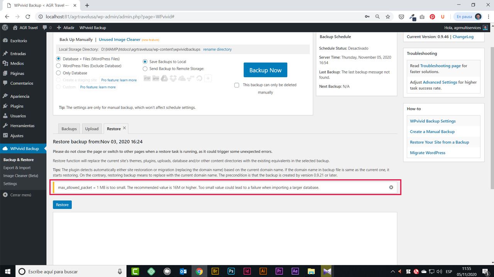The image size is (494, 277).
Task: Click the FTP remote storage icon
Action: (x=147, y=78)
